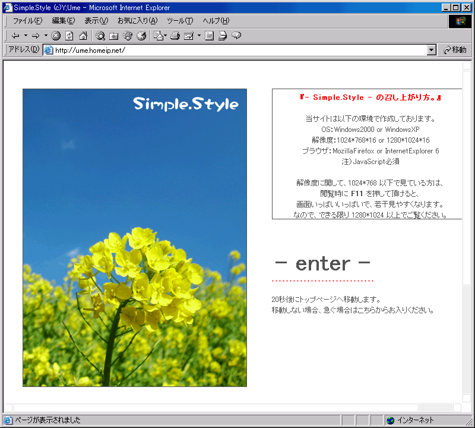Open the Mail toolbar icon
Image resolution: width=475 pixels, height=428 pixels.
[160, 36]
